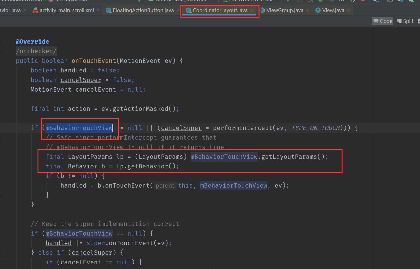Viewport: 420px width, 269px height.
Task: Switch to the ViewGroup.java tab
Action: point(285,10)
